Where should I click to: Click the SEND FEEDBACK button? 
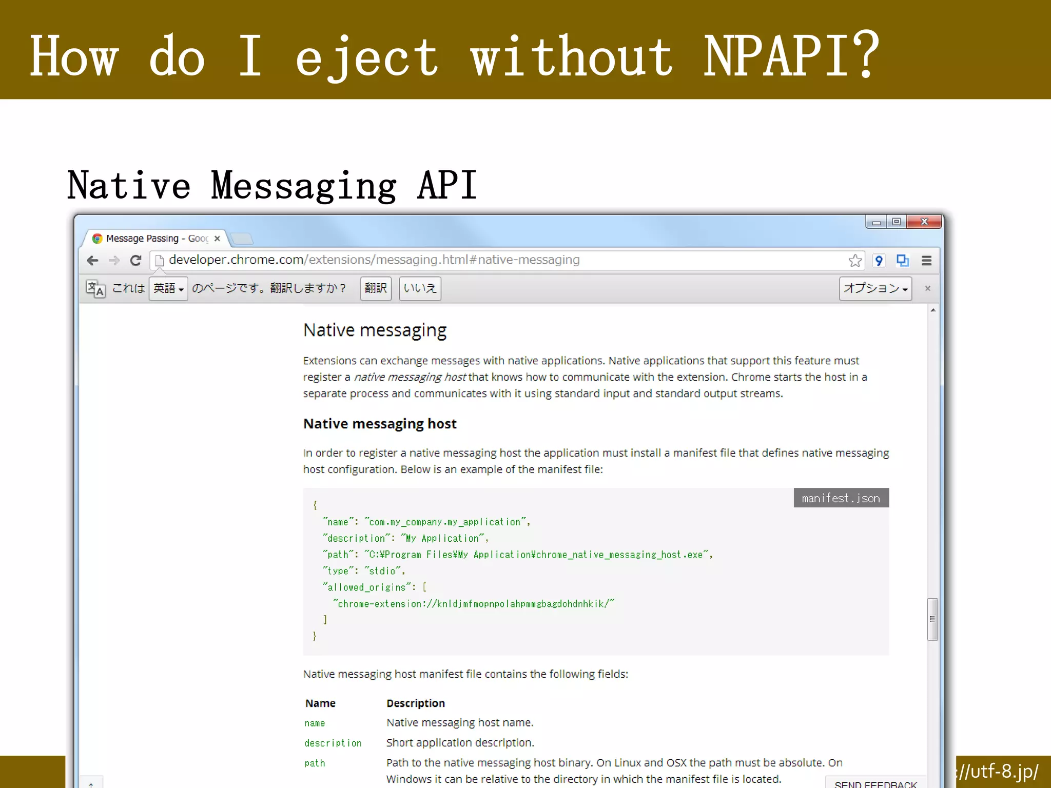tap(875, 783)
